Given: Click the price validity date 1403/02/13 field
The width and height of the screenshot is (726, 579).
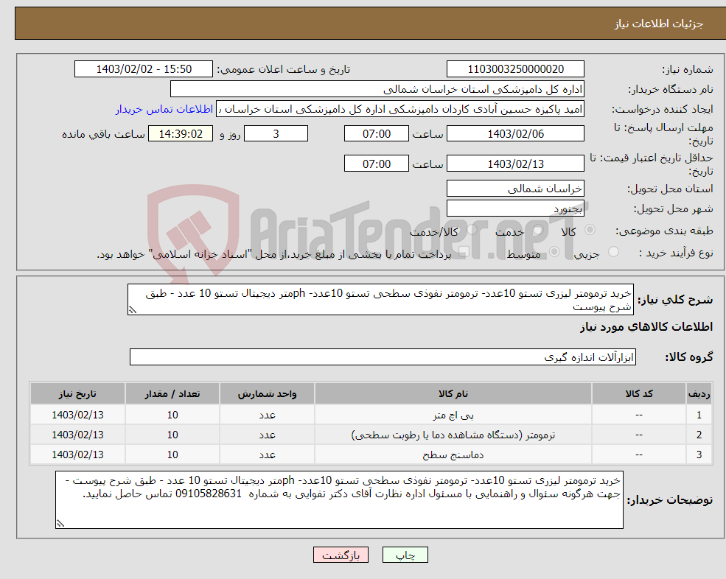Looking at the screenshot, I should pos(515,164).
